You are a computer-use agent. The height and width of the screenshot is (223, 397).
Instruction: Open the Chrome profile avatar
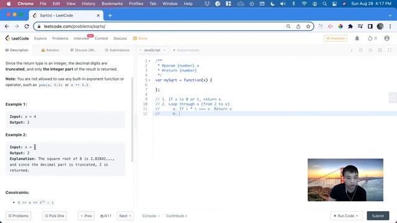380,26
